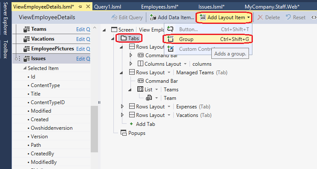Collapse the Screen root node
This screenshot has height=169, width=317.
point(104,30)
